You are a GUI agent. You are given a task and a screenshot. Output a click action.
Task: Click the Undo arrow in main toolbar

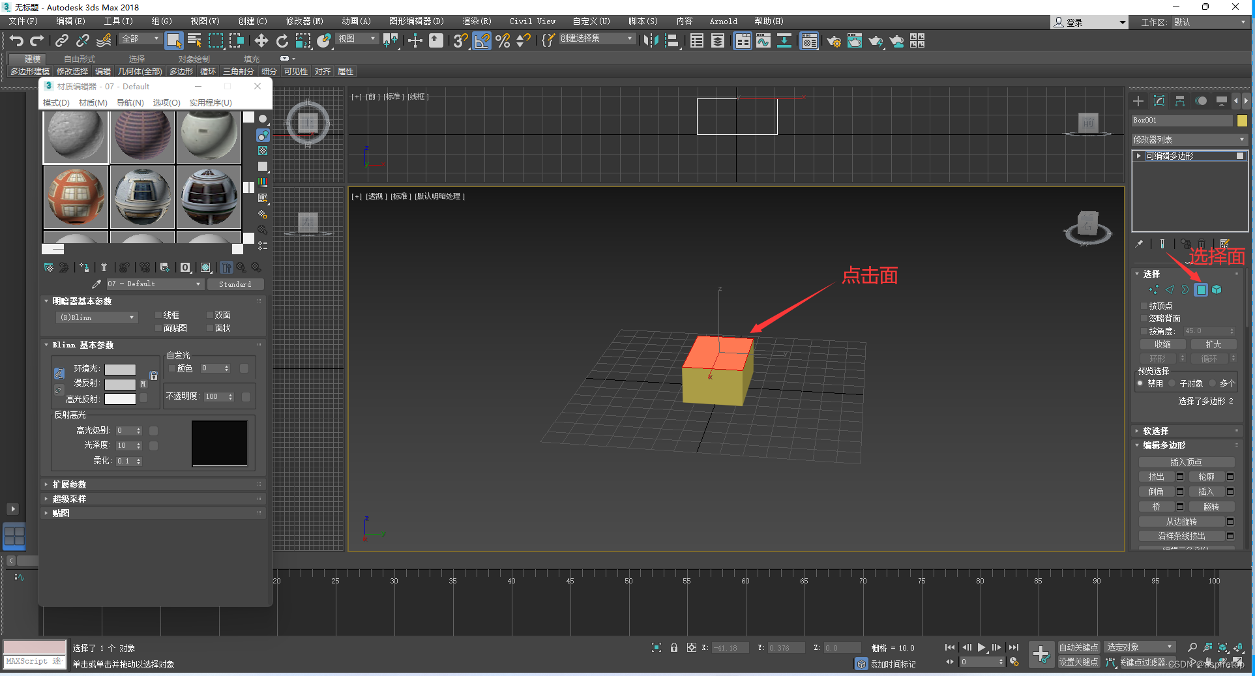click(16, 41)
